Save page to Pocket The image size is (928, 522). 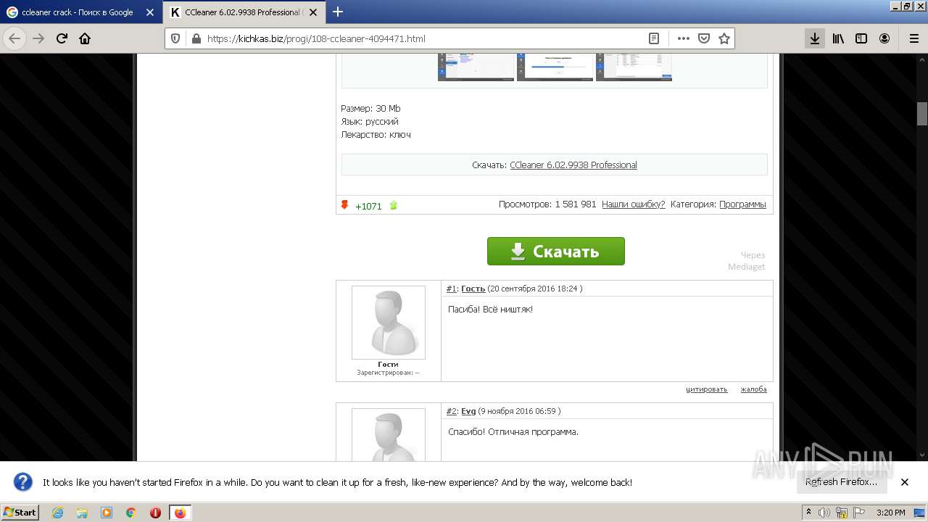click(703, 38)
